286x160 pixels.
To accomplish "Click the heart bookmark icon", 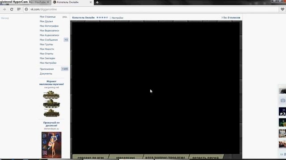I will [x=282, y=9].
